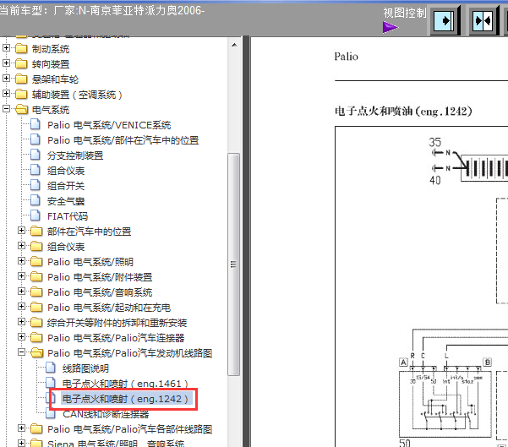Click the view control arrow-to-bar button
508x447 pixels.
444,21
